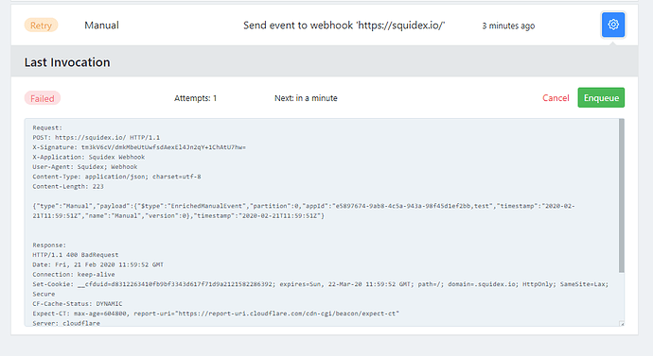The image size is (653, 356).
Task: Click the Content-Length: 223 line
Action: pos(68,187)
